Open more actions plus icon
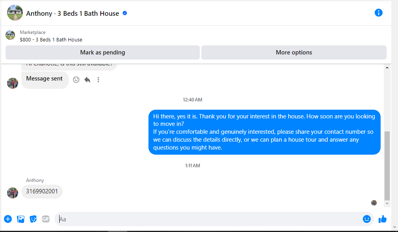Screen dimensions: 398x232 8,219
